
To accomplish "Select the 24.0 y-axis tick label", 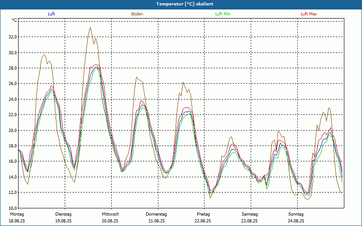I will 13,99.
